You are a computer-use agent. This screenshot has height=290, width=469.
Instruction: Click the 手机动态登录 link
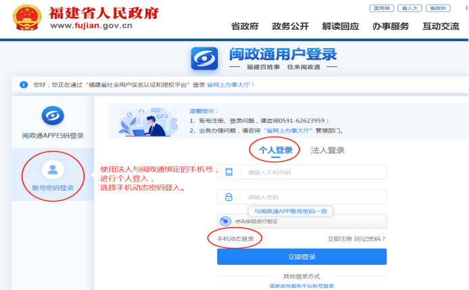click(x=234, y=239)
